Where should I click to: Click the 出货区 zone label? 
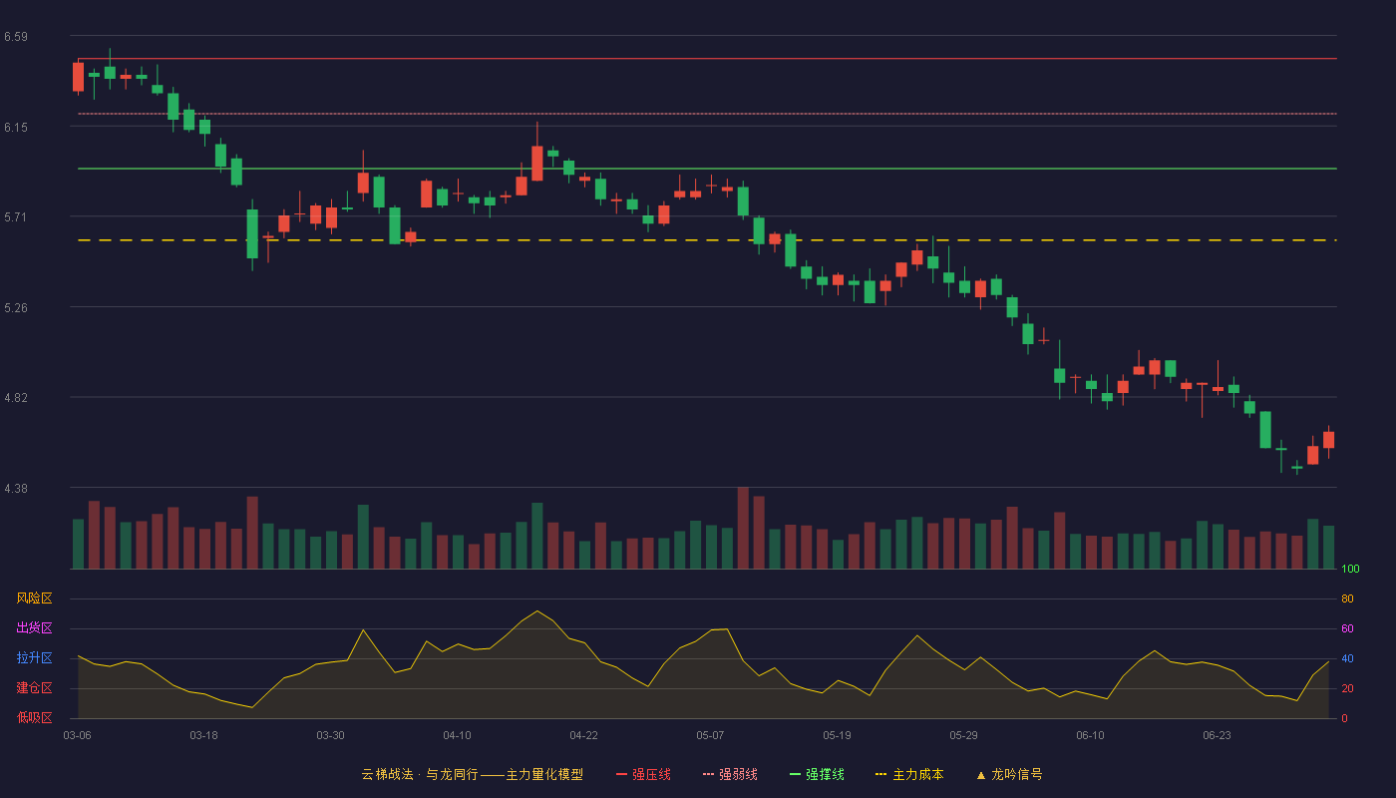click(x=34, y=628)
